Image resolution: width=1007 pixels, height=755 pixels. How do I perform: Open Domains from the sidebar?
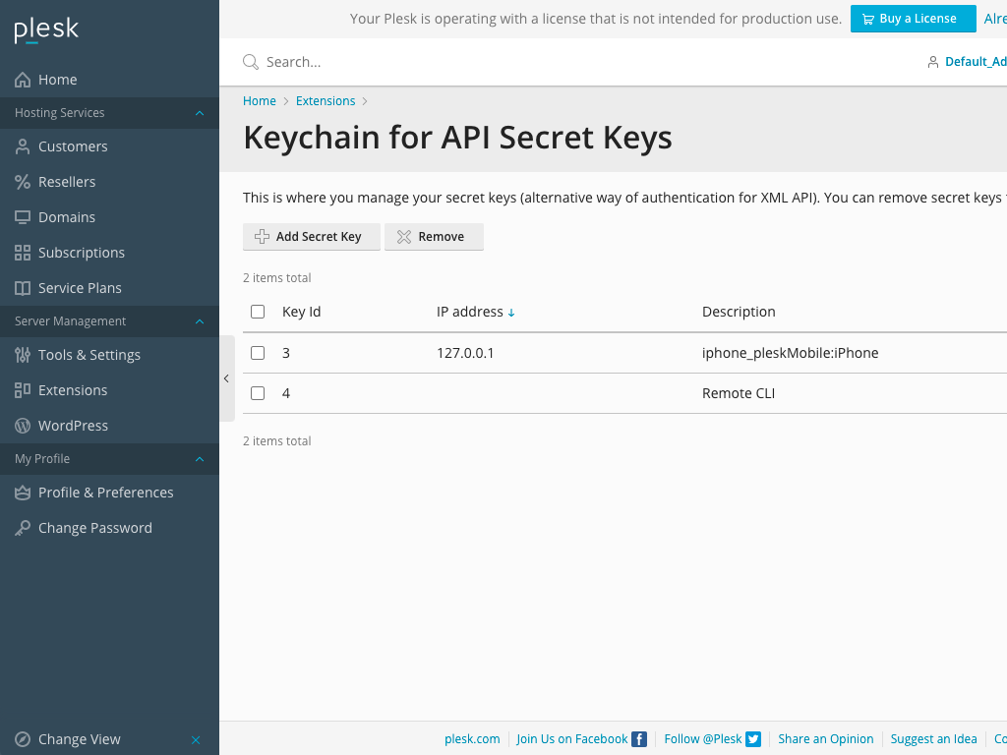tap(69, 216)
